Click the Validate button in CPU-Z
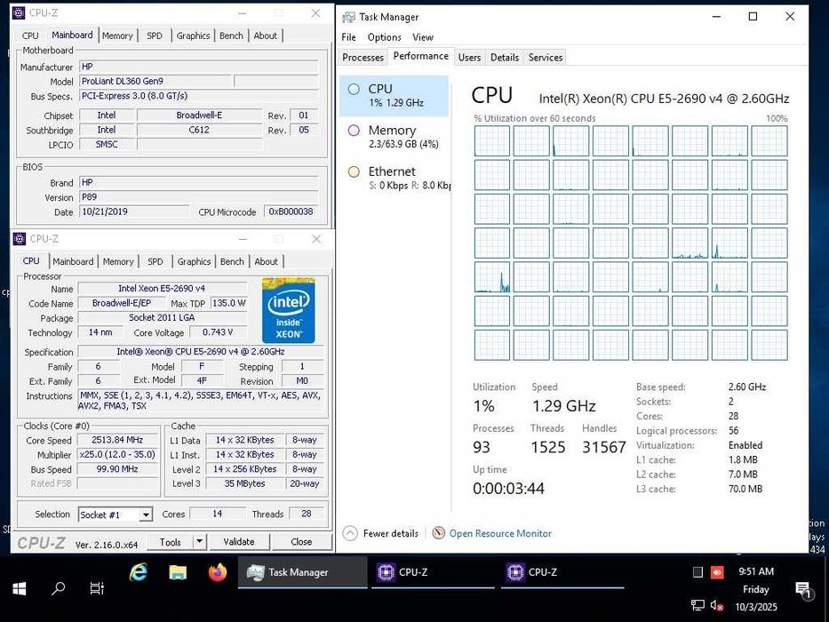 click(239, 542)
